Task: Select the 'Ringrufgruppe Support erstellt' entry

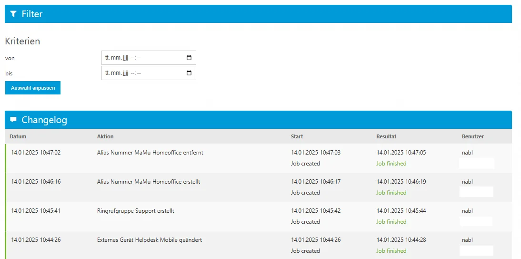Action: pos(135,211)
